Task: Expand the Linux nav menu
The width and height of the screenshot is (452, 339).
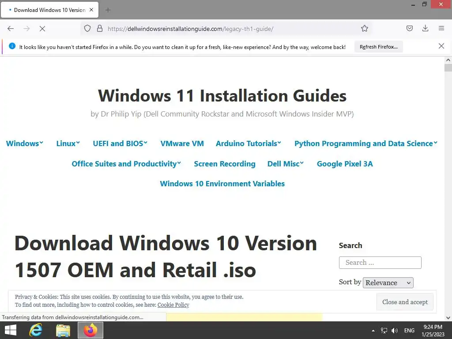Action: [68, 143]
